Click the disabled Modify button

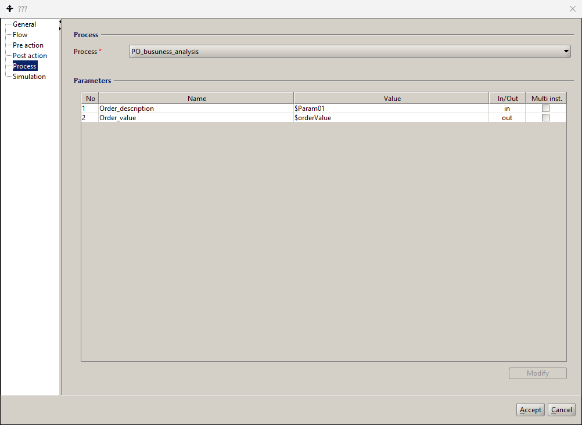pos(537,373)
